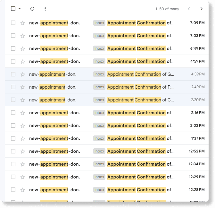This screenshot has height=208, width=215.
Task: Go to the previous page of results
Action: pyautogui.click(x=189, y=9)
